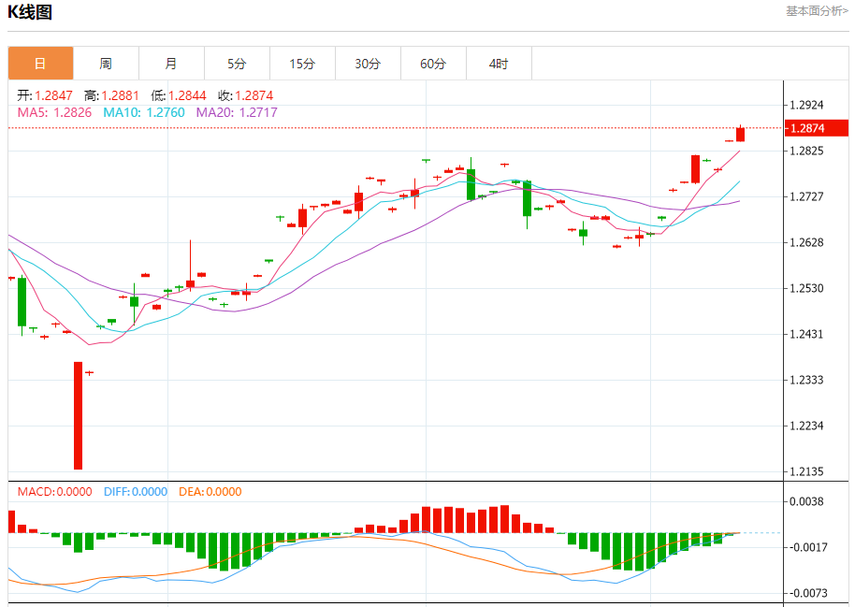Click the MA10: 1.2760 label
The image size is (855, 607).
coord(144,113)
